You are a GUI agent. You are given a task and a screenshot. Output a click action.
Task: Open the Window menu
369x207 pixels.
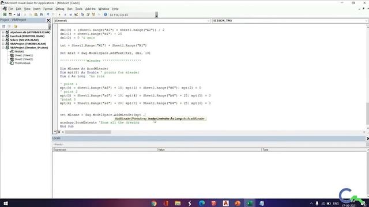[104, 9]
